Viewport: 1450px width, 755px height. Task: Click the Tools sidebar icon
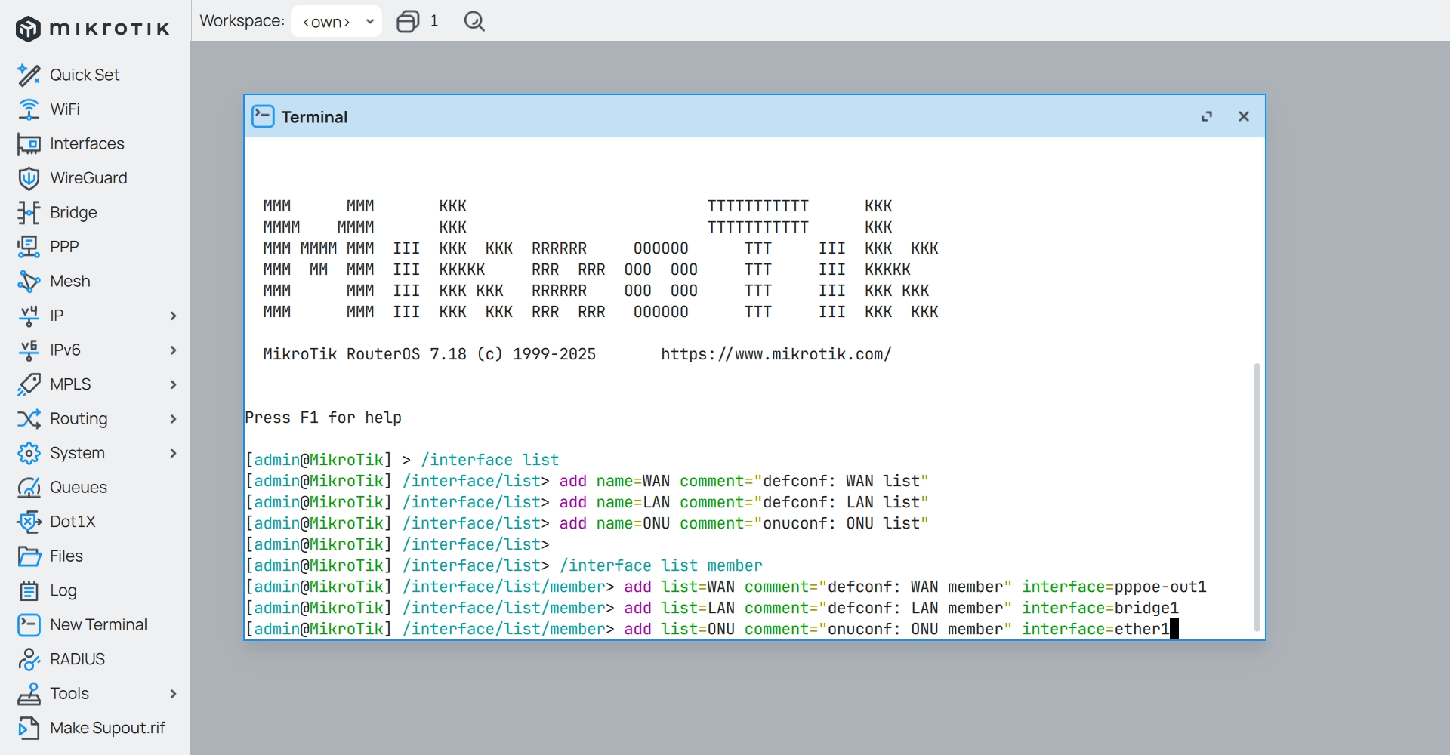point(29,693)
